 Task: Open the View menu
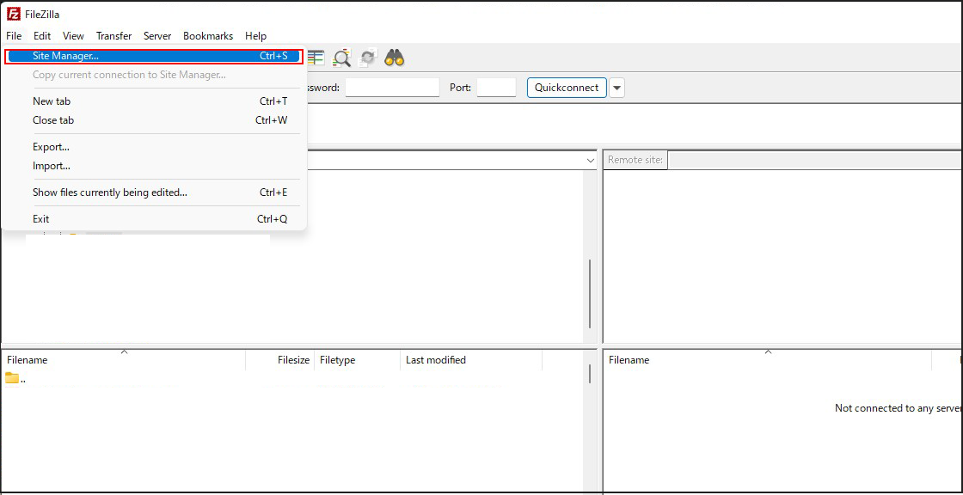[x=74, y=36]
